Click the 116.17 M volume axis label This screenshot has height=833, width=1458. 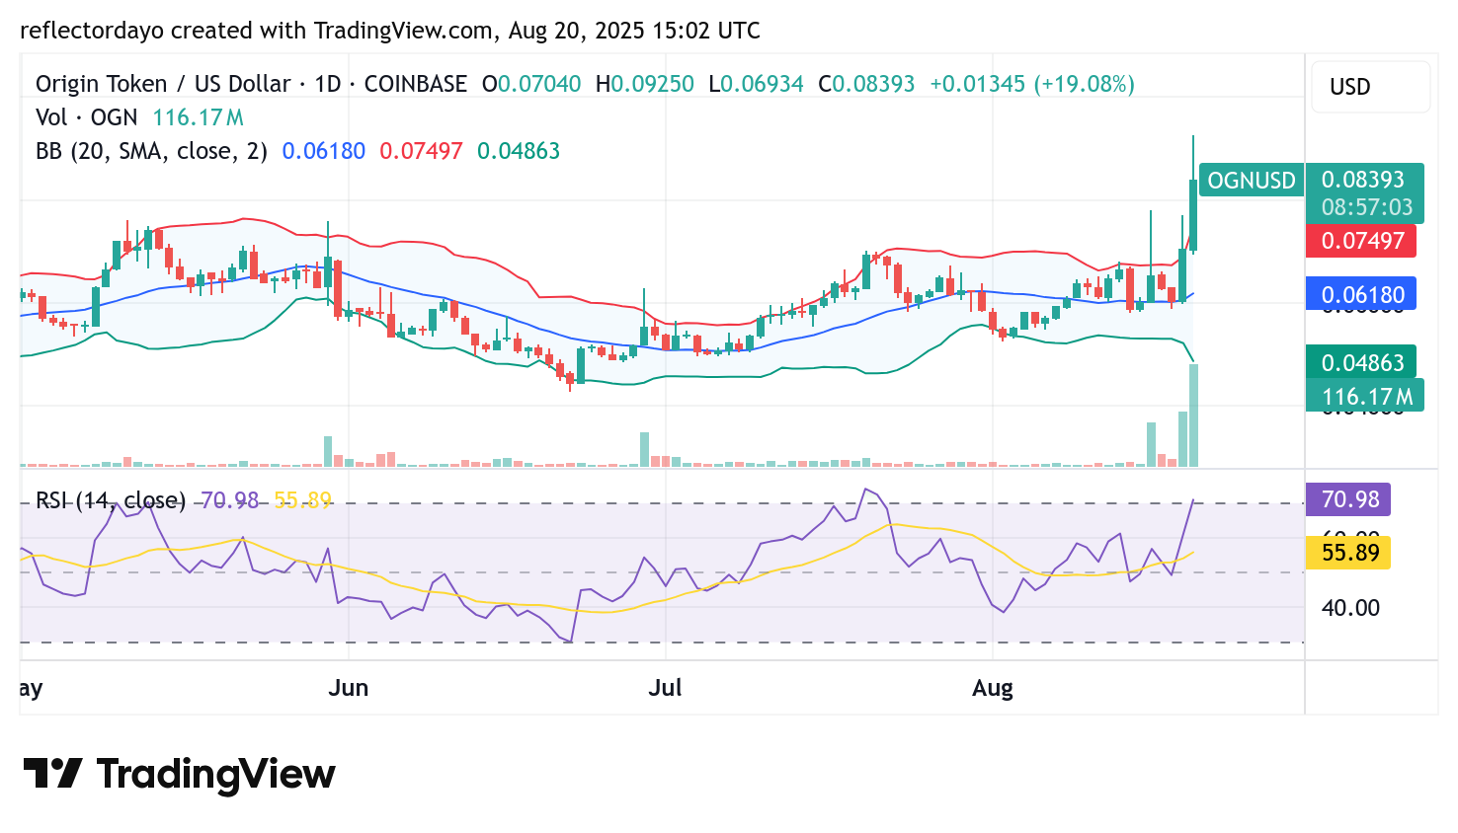click(x=1365, y=397)
